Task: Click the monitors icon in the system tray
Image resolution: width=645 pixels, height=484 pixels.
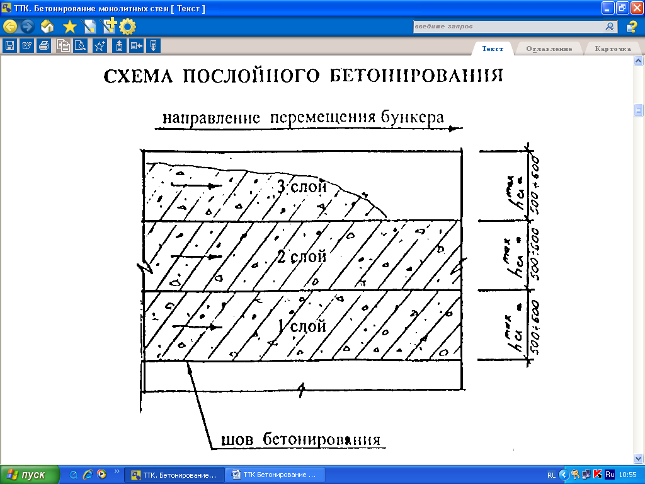Action: pos(586,475)
